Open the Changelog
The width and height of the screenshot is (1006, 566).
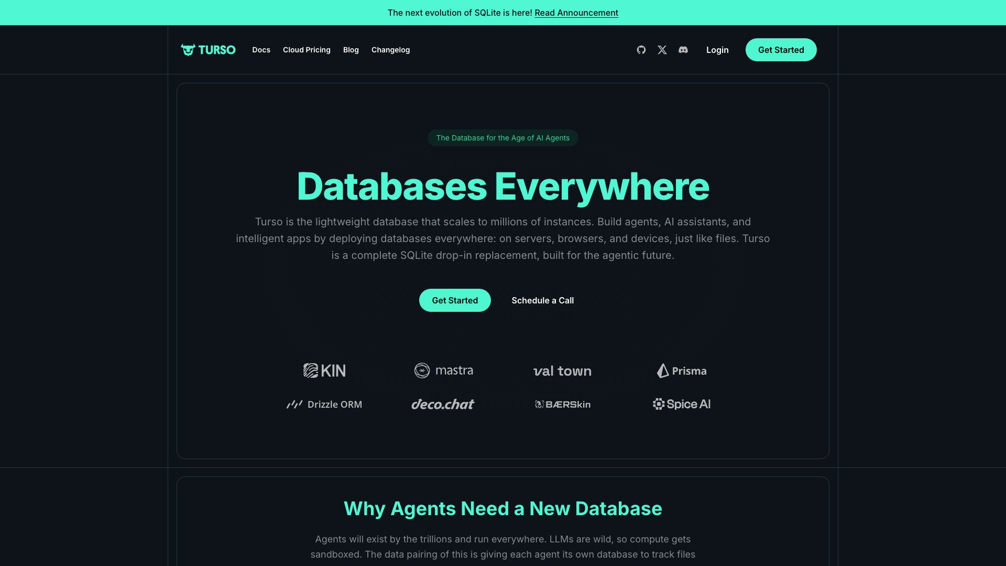point(390,50)
